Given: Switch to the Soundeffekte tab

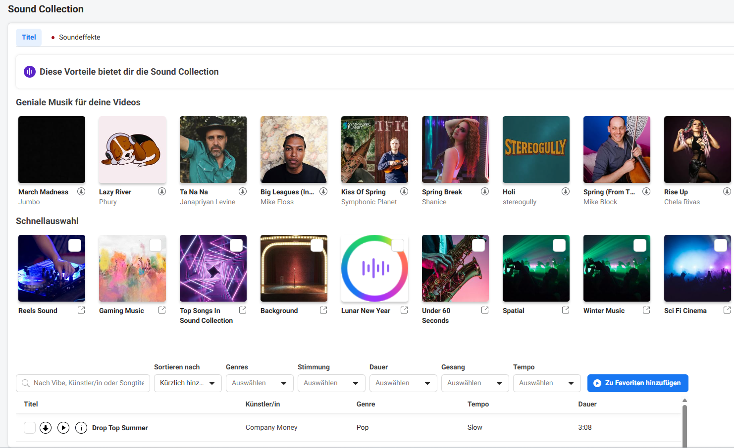Looking at the screenshot, I should 76,38.
